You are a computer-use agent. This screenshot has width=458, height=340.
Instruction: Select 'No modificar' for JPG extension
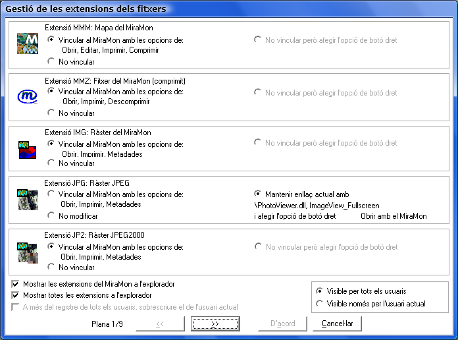point(51,215)
